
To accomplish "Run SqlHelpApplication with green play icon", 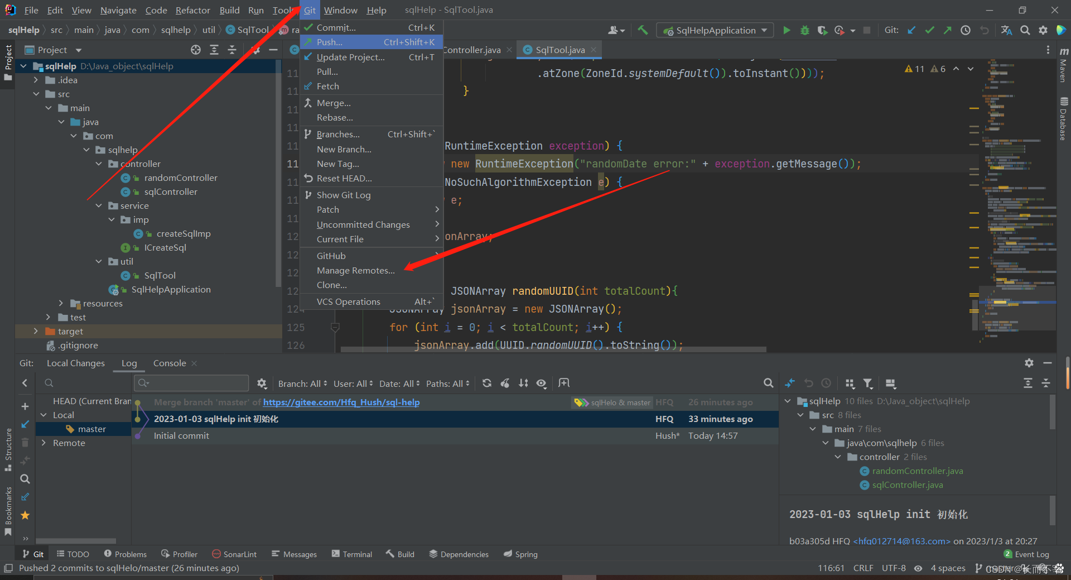I will pos(787,30).
